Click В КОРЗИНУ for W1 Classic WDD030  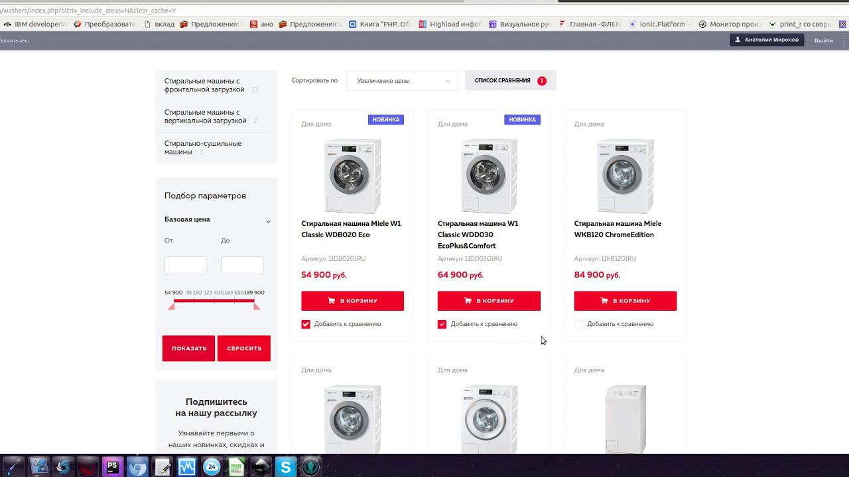point(489,301)
